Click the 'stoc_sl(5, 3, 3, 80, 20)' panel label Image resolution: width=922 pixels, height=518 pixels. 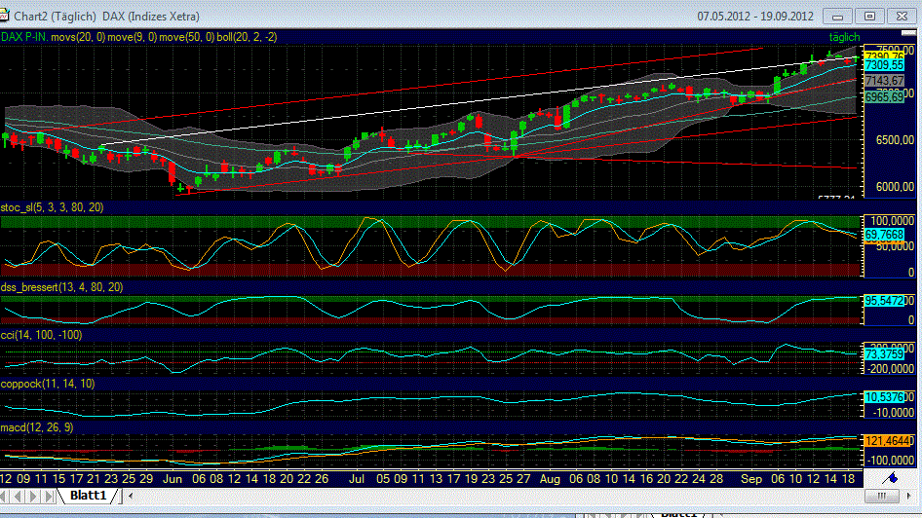point(52,207)
